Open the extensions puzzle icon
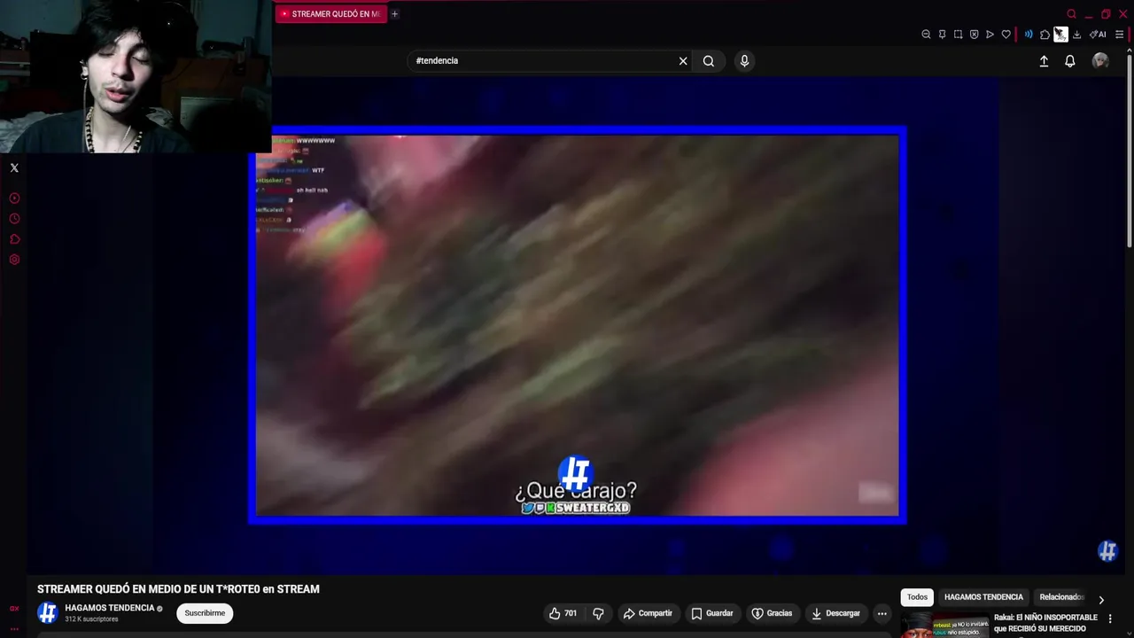Screen dimensions: 1134x638 pyautogui.click(x=1045, y=35)
